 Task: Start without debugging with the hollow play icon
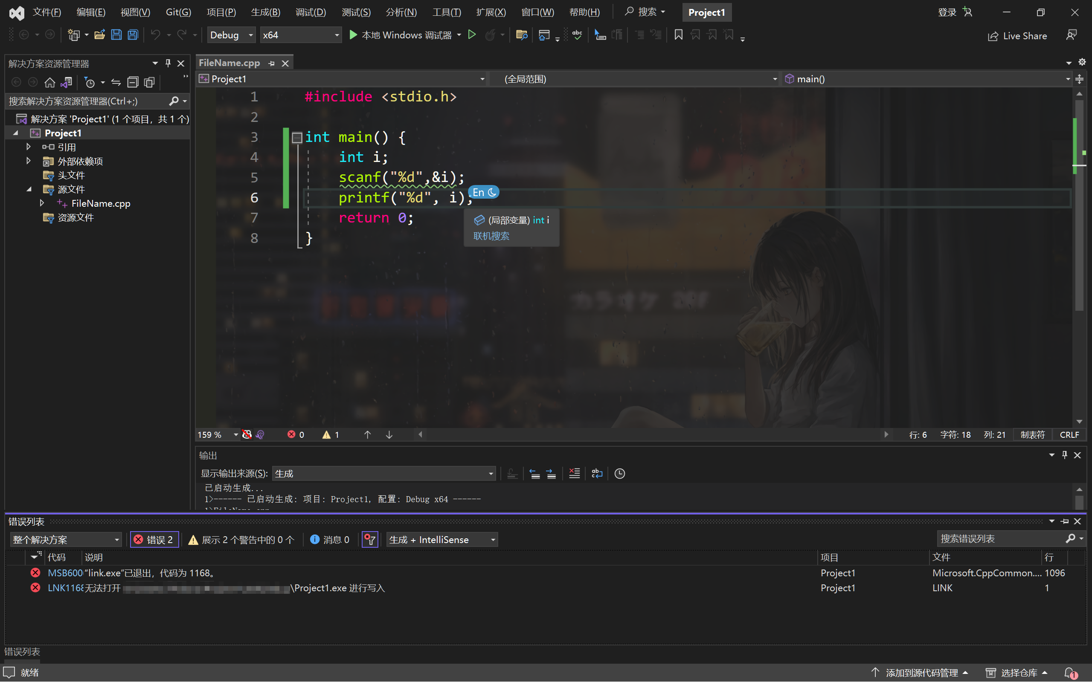click(x=471, y=35)
